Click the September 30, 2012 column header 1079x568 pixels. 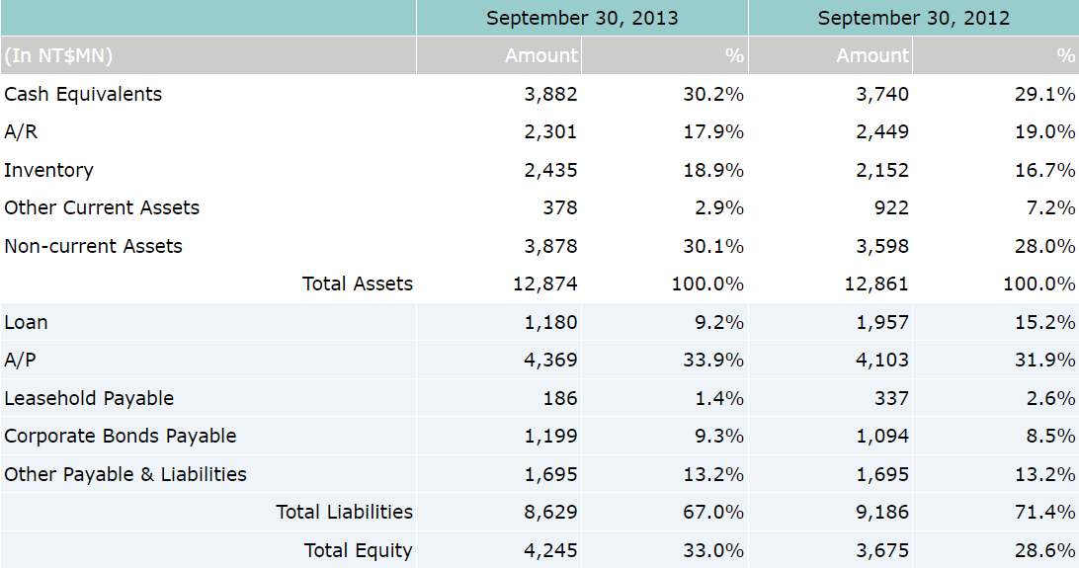[x=913, y=18]
